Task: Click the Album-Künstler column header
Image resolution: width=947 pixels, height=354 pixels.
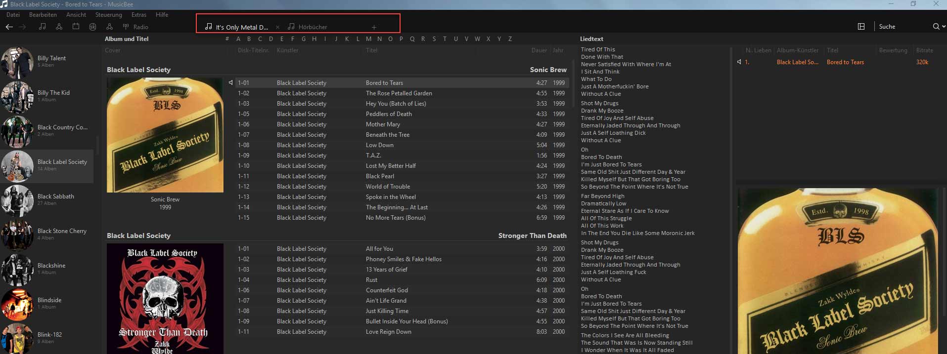Action: click(x=797, y=50)
